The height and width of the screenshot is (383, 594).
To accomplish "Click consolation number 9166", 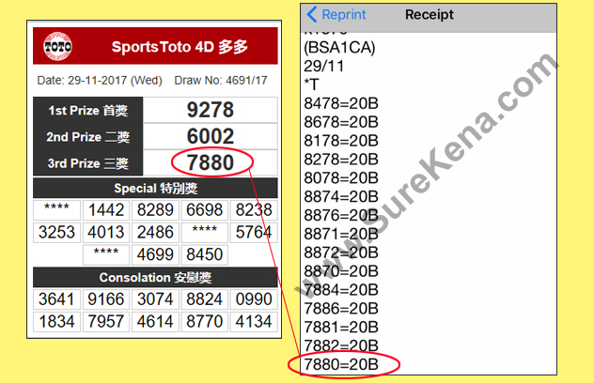I will point(106,299).
